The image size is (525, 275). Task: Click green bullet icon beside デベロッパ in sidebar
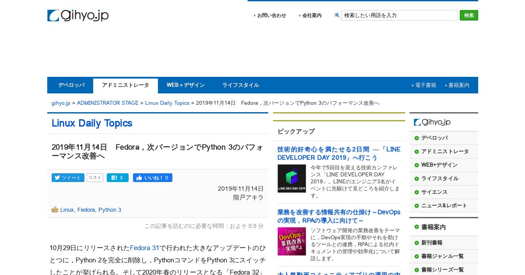(x=416, y=138)
